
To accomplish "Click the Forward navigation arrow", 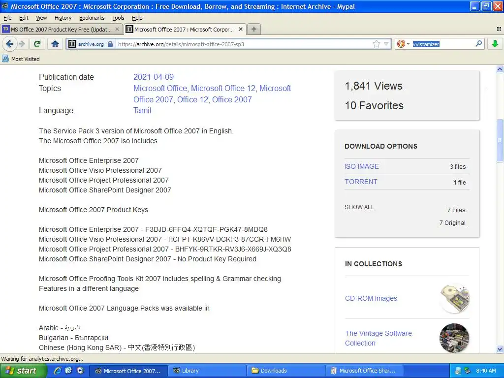I will [x=22, y=44].
